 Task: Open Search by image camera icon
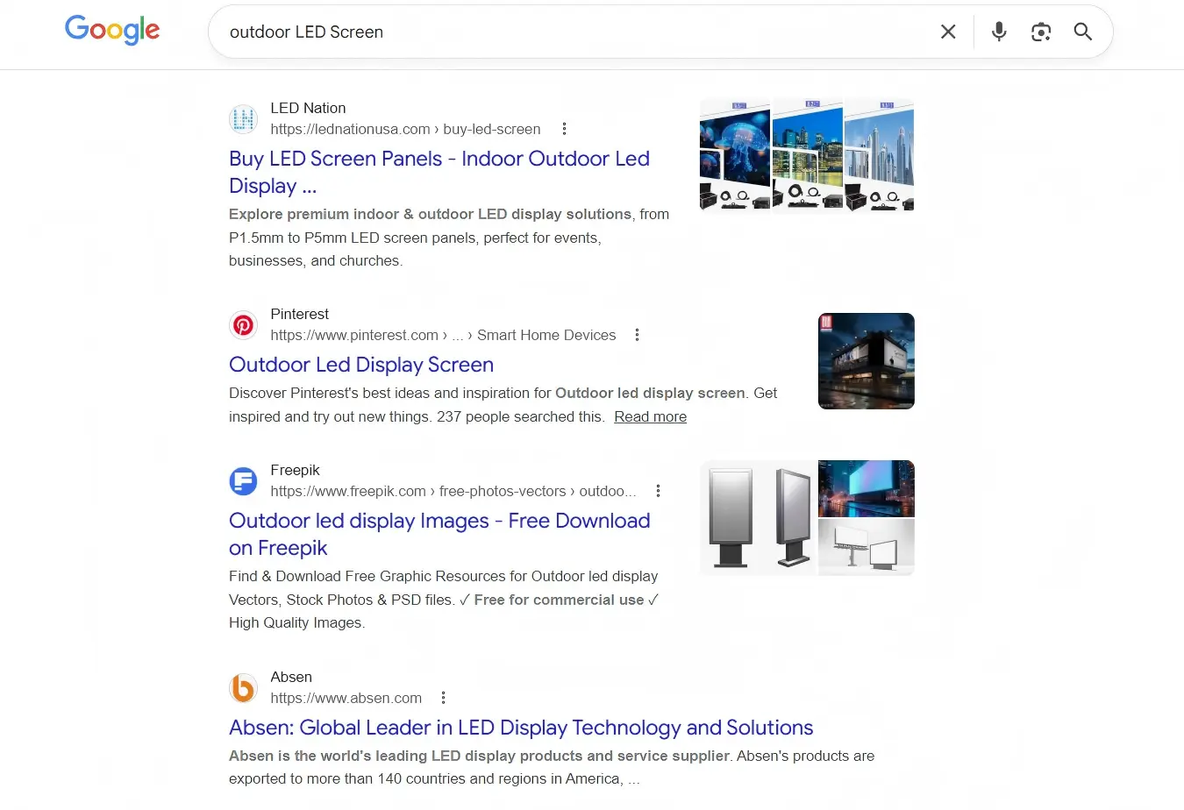(1041, 32)
